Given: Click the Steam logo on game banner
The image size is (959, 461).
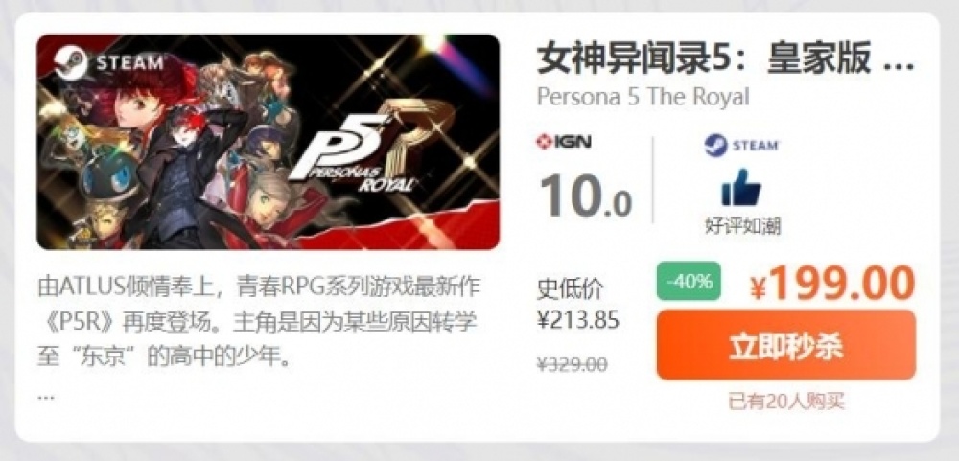Looking at the screenshot, I should (x=109, y=62).
